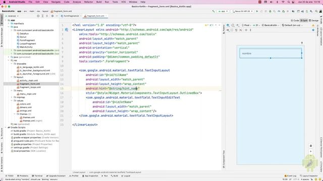The width and height of the screenshot is (323, 181).
Task: Open the App Inspection tool window
Action: (x=90, y=176)
